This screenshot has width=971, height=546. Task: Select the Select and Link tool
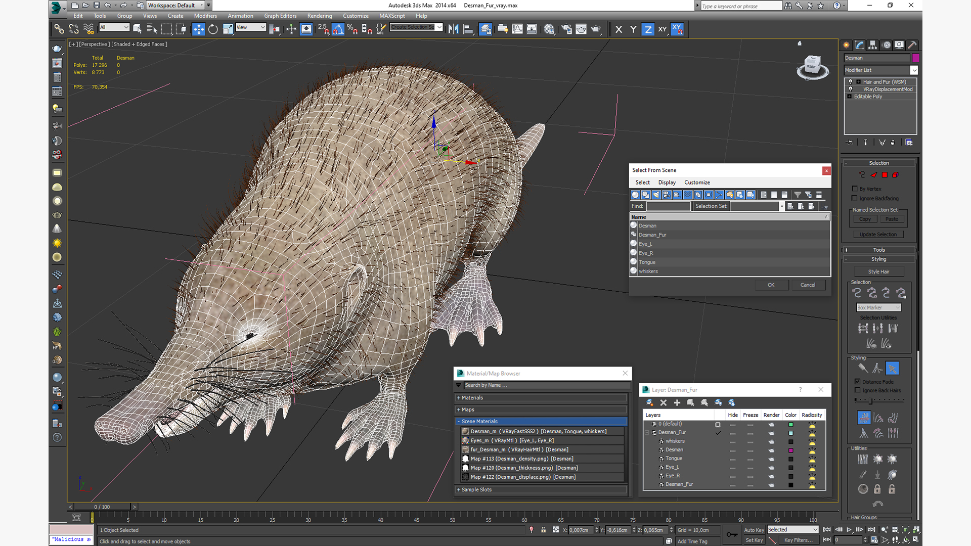tap(59, 29)
